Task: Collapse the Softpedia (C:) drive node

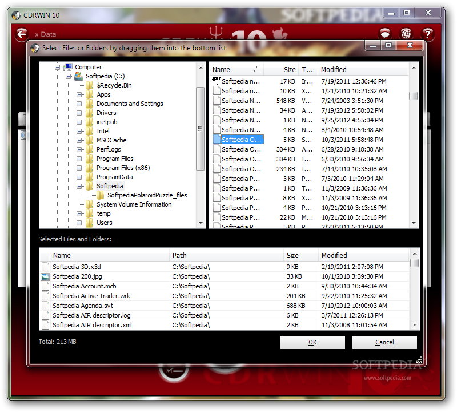Action: 68,77
